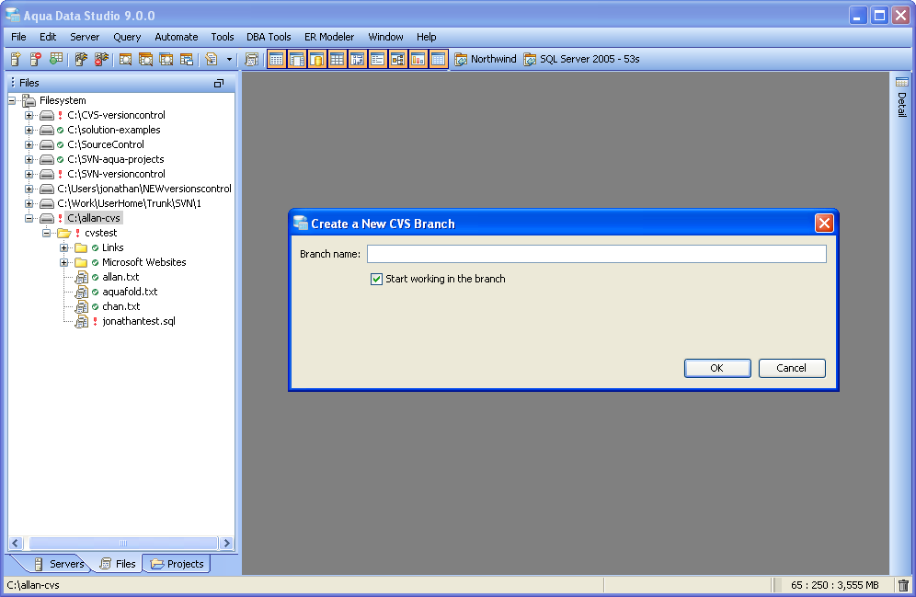Click the cvstest open folder icon
The height and width of the screenshot is (597, 916).
pos(63,233)
